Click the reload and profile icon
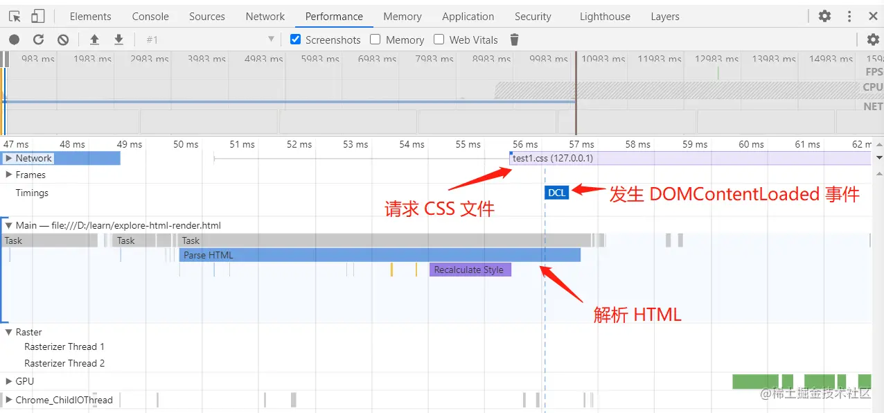Image resolution: width=884 pixels, height=413 pixels. click(39, 39)
